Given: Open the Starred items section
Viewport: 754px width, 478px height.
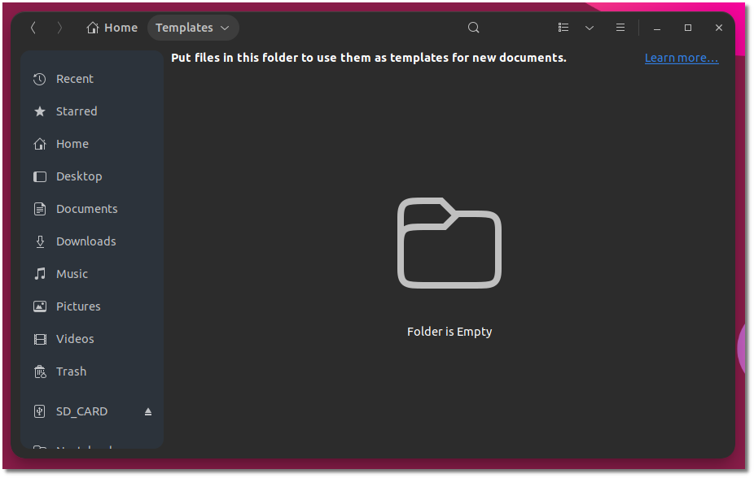Looking at the screenshot, I should [x=76, y=111].
